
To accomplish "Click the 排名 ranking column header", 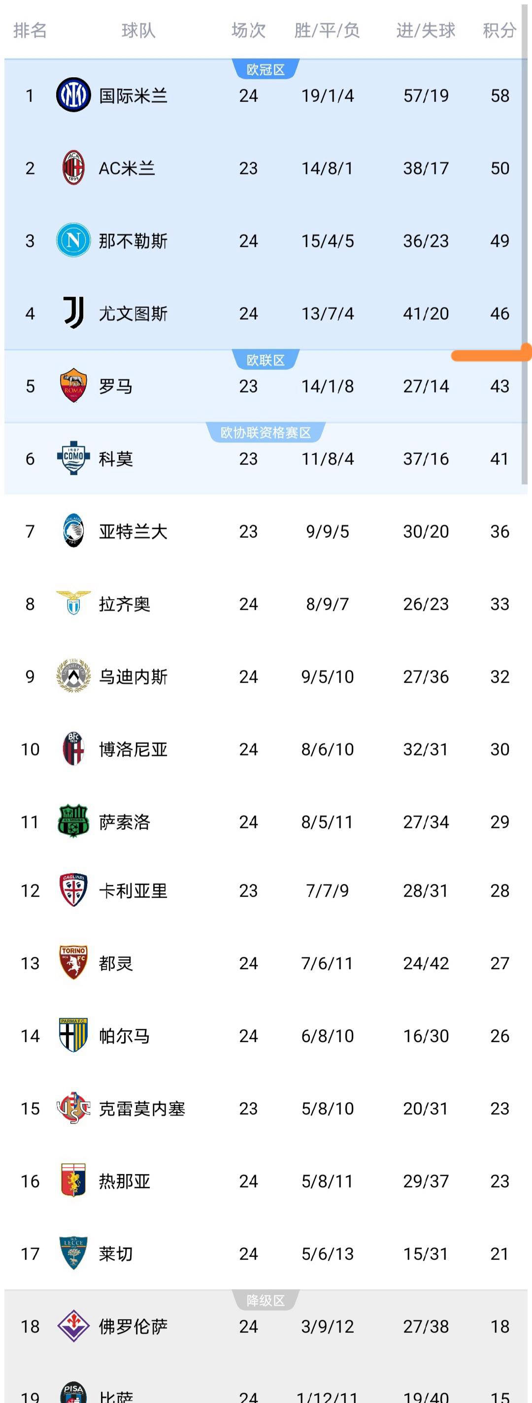I will pos(30,31).
